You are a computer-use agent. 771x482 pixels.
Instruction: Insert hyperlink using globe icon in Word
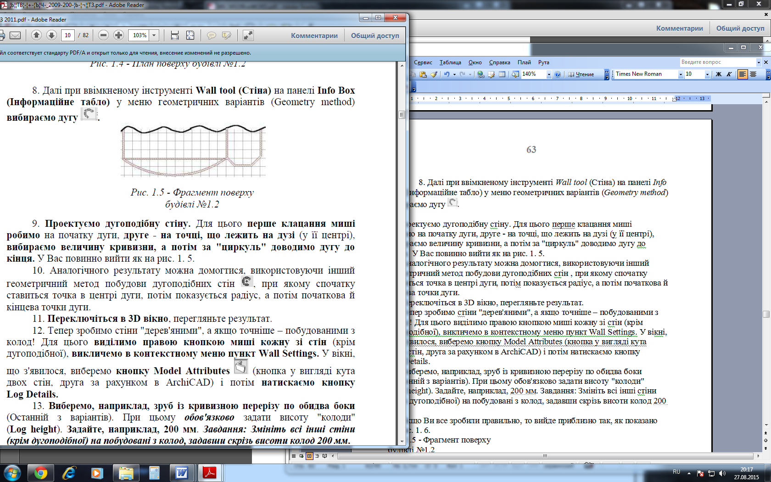[x=480, y=74]
